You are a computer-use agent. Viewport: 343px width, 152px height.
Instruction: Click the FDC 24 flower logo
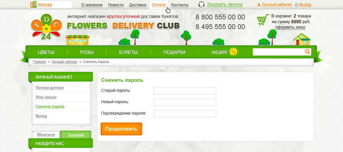click(46, 27)
